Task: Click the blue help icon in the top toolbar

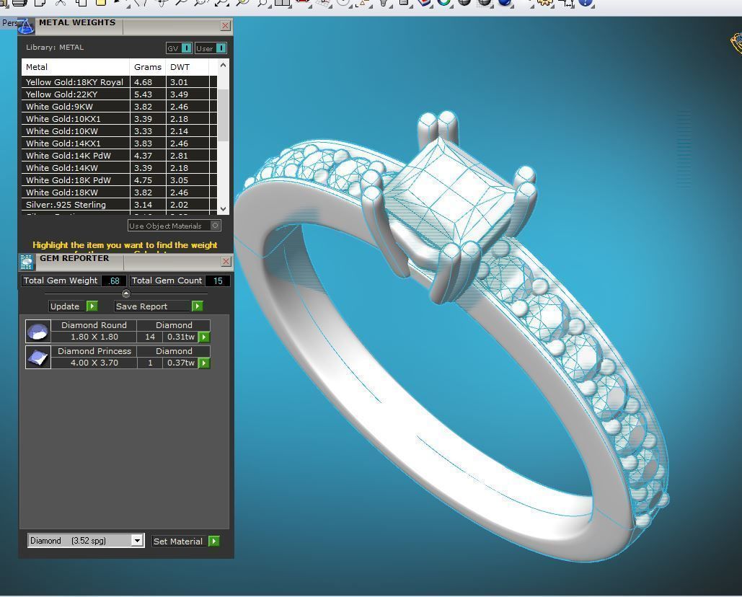Action: pos(586,2)
